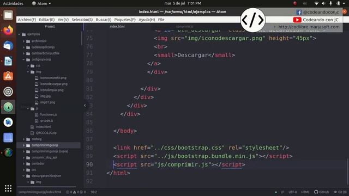Image resolution: width=349 pixels, height=196 pixels.
Task: Open iconodescargar.png in the tree
Action: [x=54, y=84]
